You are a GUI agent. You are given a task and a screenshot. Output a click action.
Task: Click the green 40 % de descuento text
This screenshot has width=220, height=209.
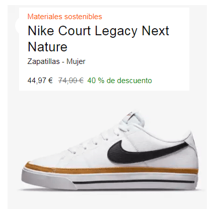click(x=120, y=81)
